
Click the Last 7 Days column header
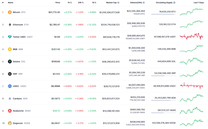(x=199, y=3)
